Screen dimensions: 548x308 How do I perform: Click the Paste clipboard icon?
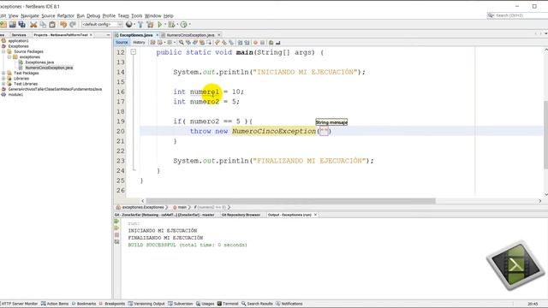(x=52, y=25)
